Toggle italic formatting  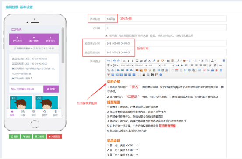pyautogui.click(x=128, y=61)
